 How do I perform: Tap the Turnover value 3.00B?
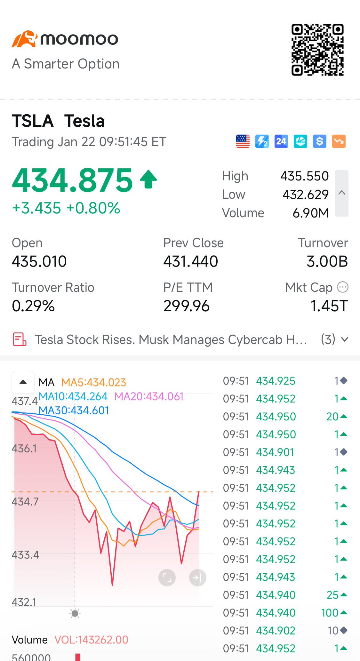pos(327,261)
